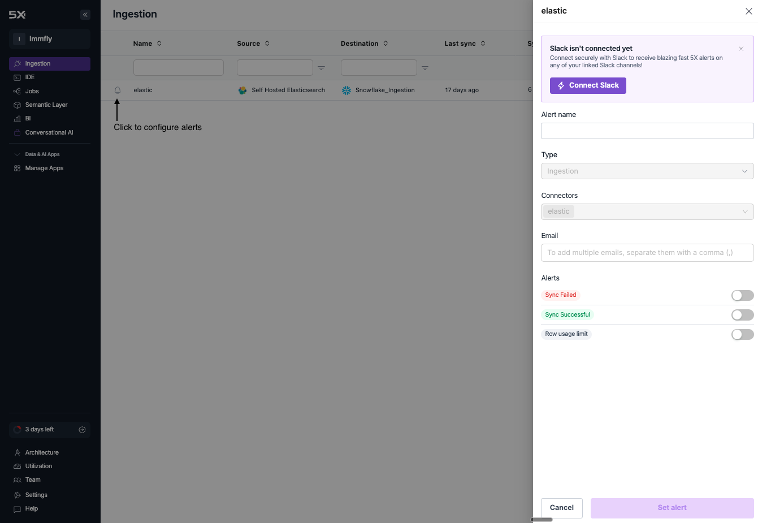This screenshot has height=523, width=758.
Task: Click the Ingestion sidebar icon
Action: tap(17, 64)
